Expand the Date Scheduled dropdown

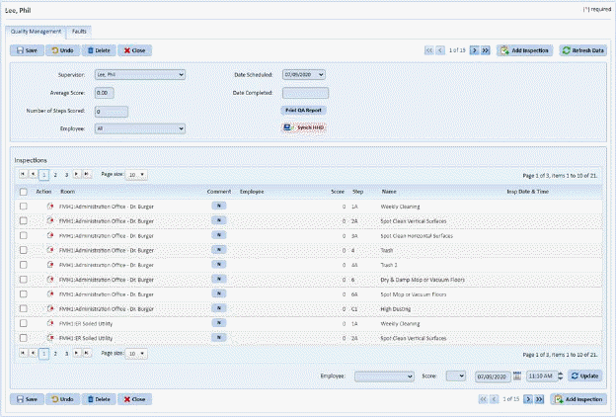[303, 74]
